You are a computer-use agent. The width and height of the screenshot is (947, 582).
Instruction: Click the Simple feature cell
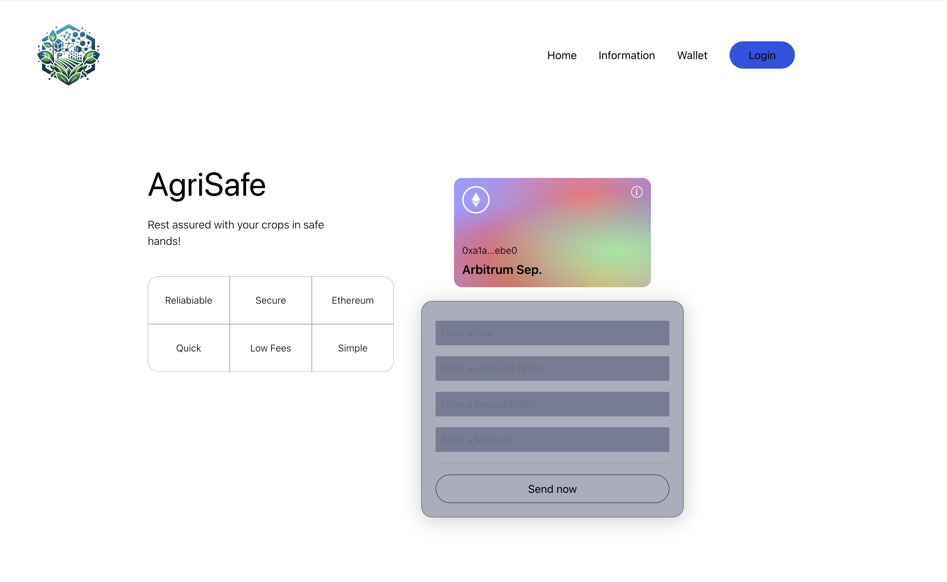(352, 348)
